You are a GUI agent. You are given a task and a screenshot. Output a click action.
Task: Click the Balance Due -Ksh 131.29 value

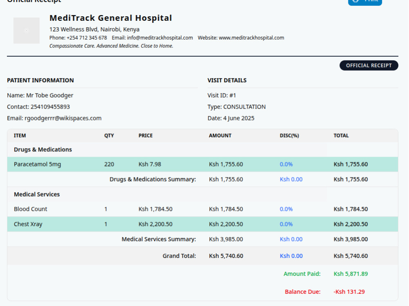tap(349, 292)
